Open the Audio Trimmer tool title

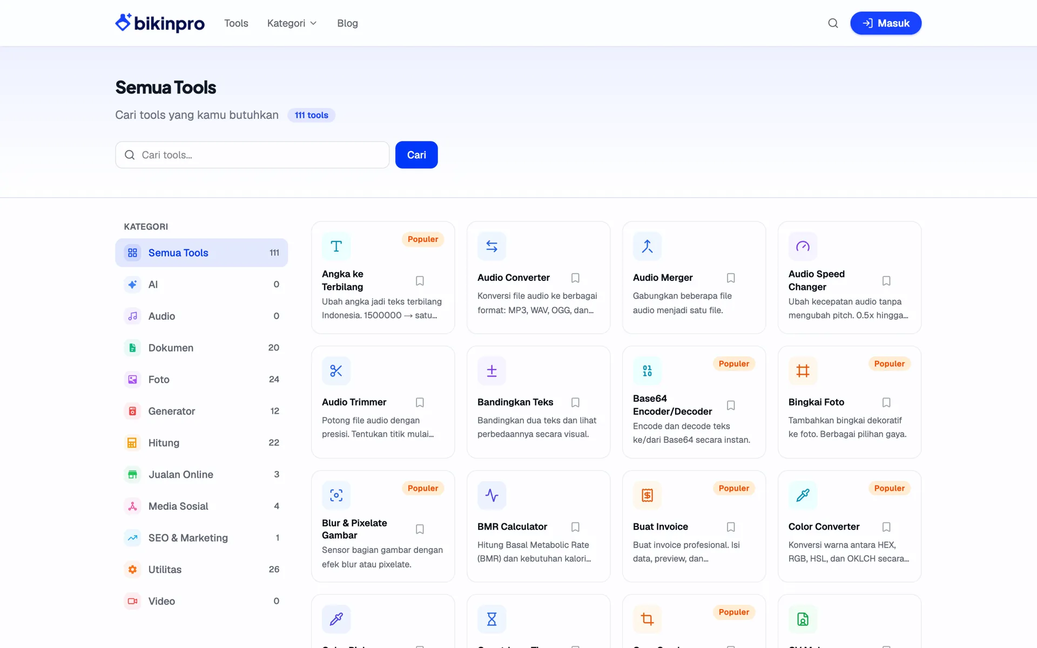354,402
